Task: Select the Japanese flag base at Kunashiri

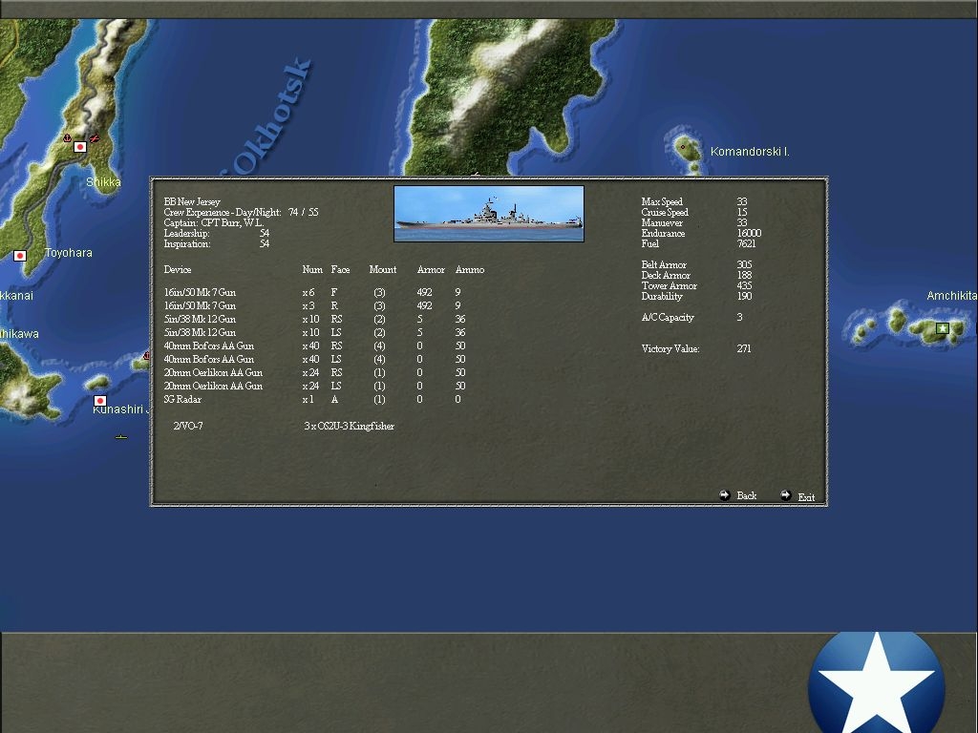Action: point(99,400)
